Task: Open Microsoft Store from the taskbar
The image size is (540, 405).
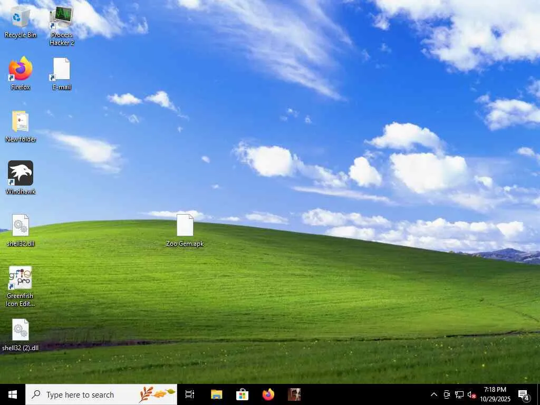Action: 242,394
